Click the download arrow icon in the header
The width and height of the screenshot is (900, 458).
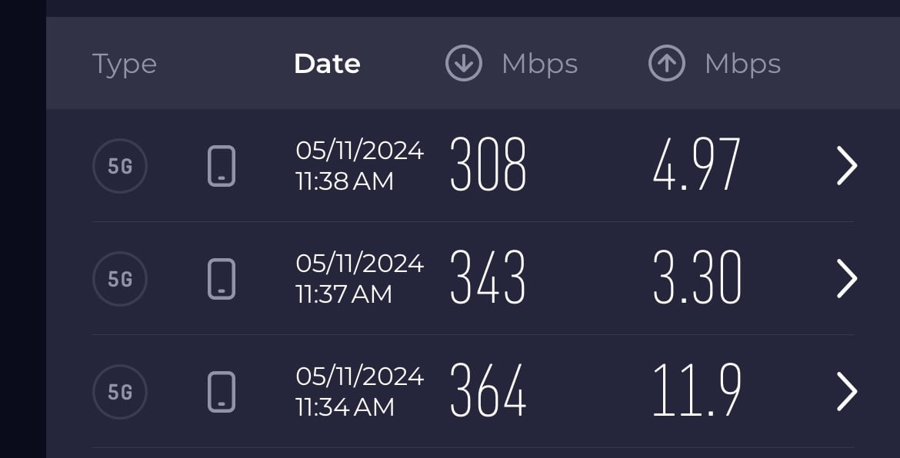click(x=464, y=64)
